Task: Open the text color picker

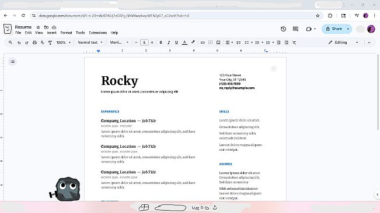Action: click(x=184, y=42)
